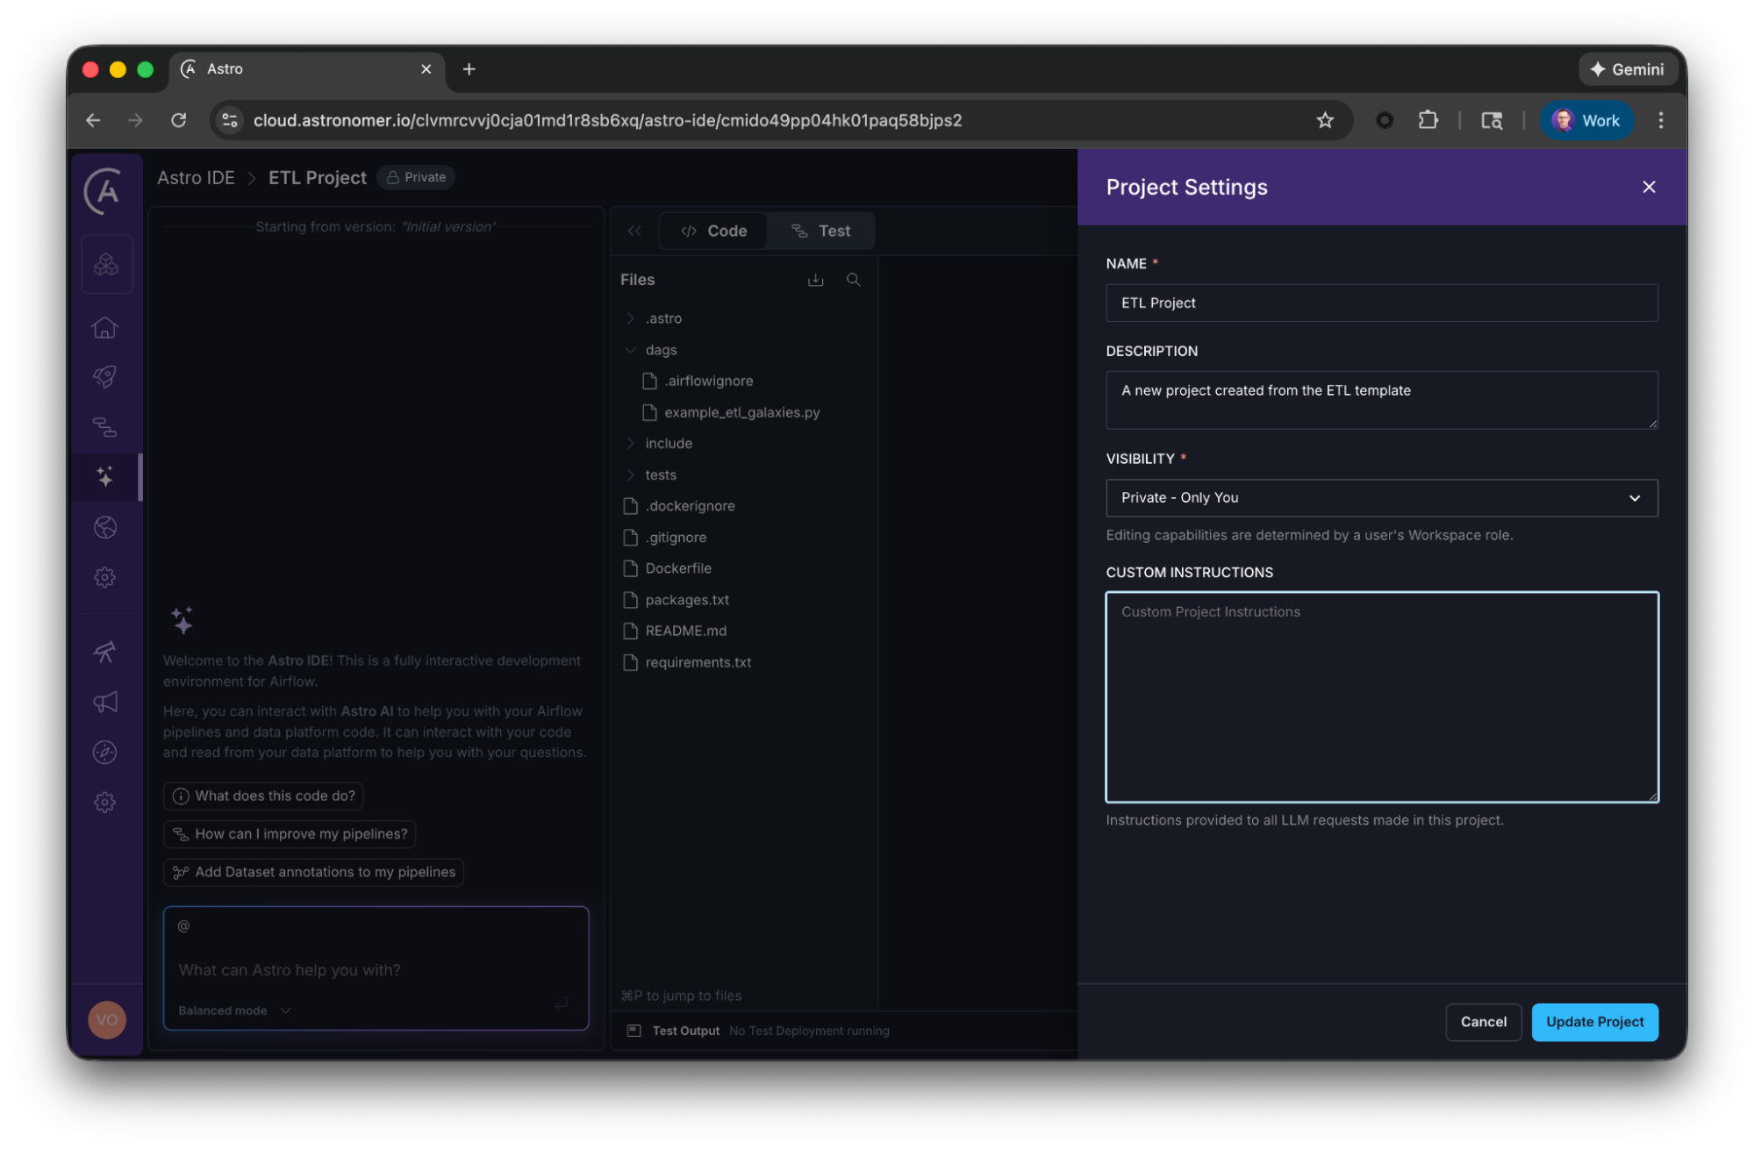Collapse the dags folder
Screen dimensions: 1754x1149
pos(631,350)
